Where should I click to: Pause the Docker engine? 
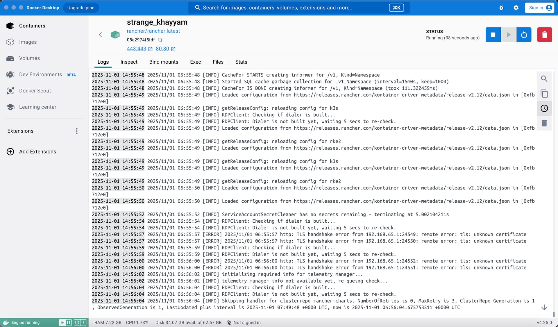coord(69,322)
